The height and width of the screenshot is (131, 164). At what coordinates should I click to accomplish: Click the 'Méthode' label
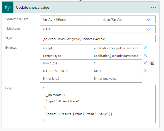click(13, 29)
